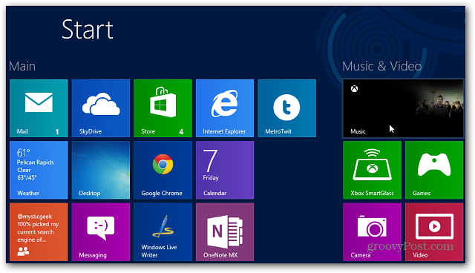Open the OneNote MX tile
Image resolution: width=475 pixels, height=273 pixels.
[225, 232]
